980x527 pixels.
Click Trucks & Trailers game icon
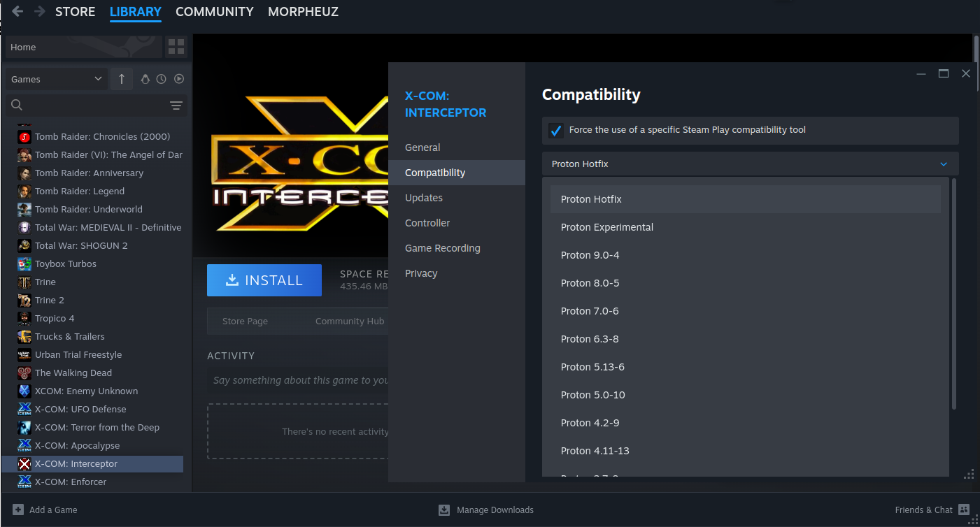tap(24, 336)
